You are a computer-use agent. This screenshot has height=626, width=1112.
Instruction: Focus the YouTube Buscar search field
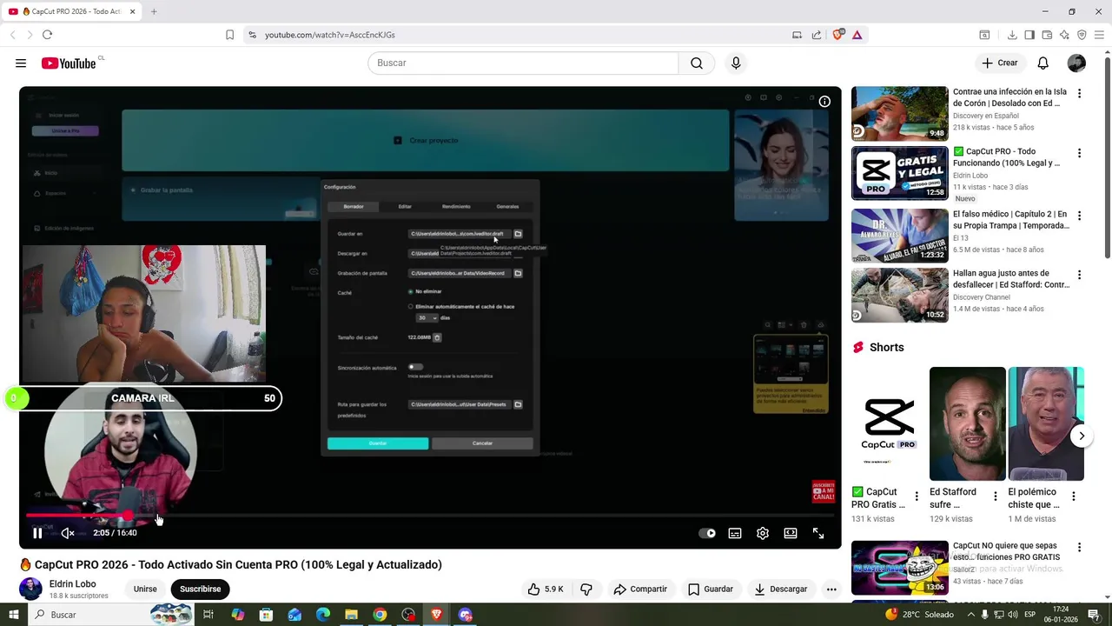pyautogui.click(x=523, y=63)
